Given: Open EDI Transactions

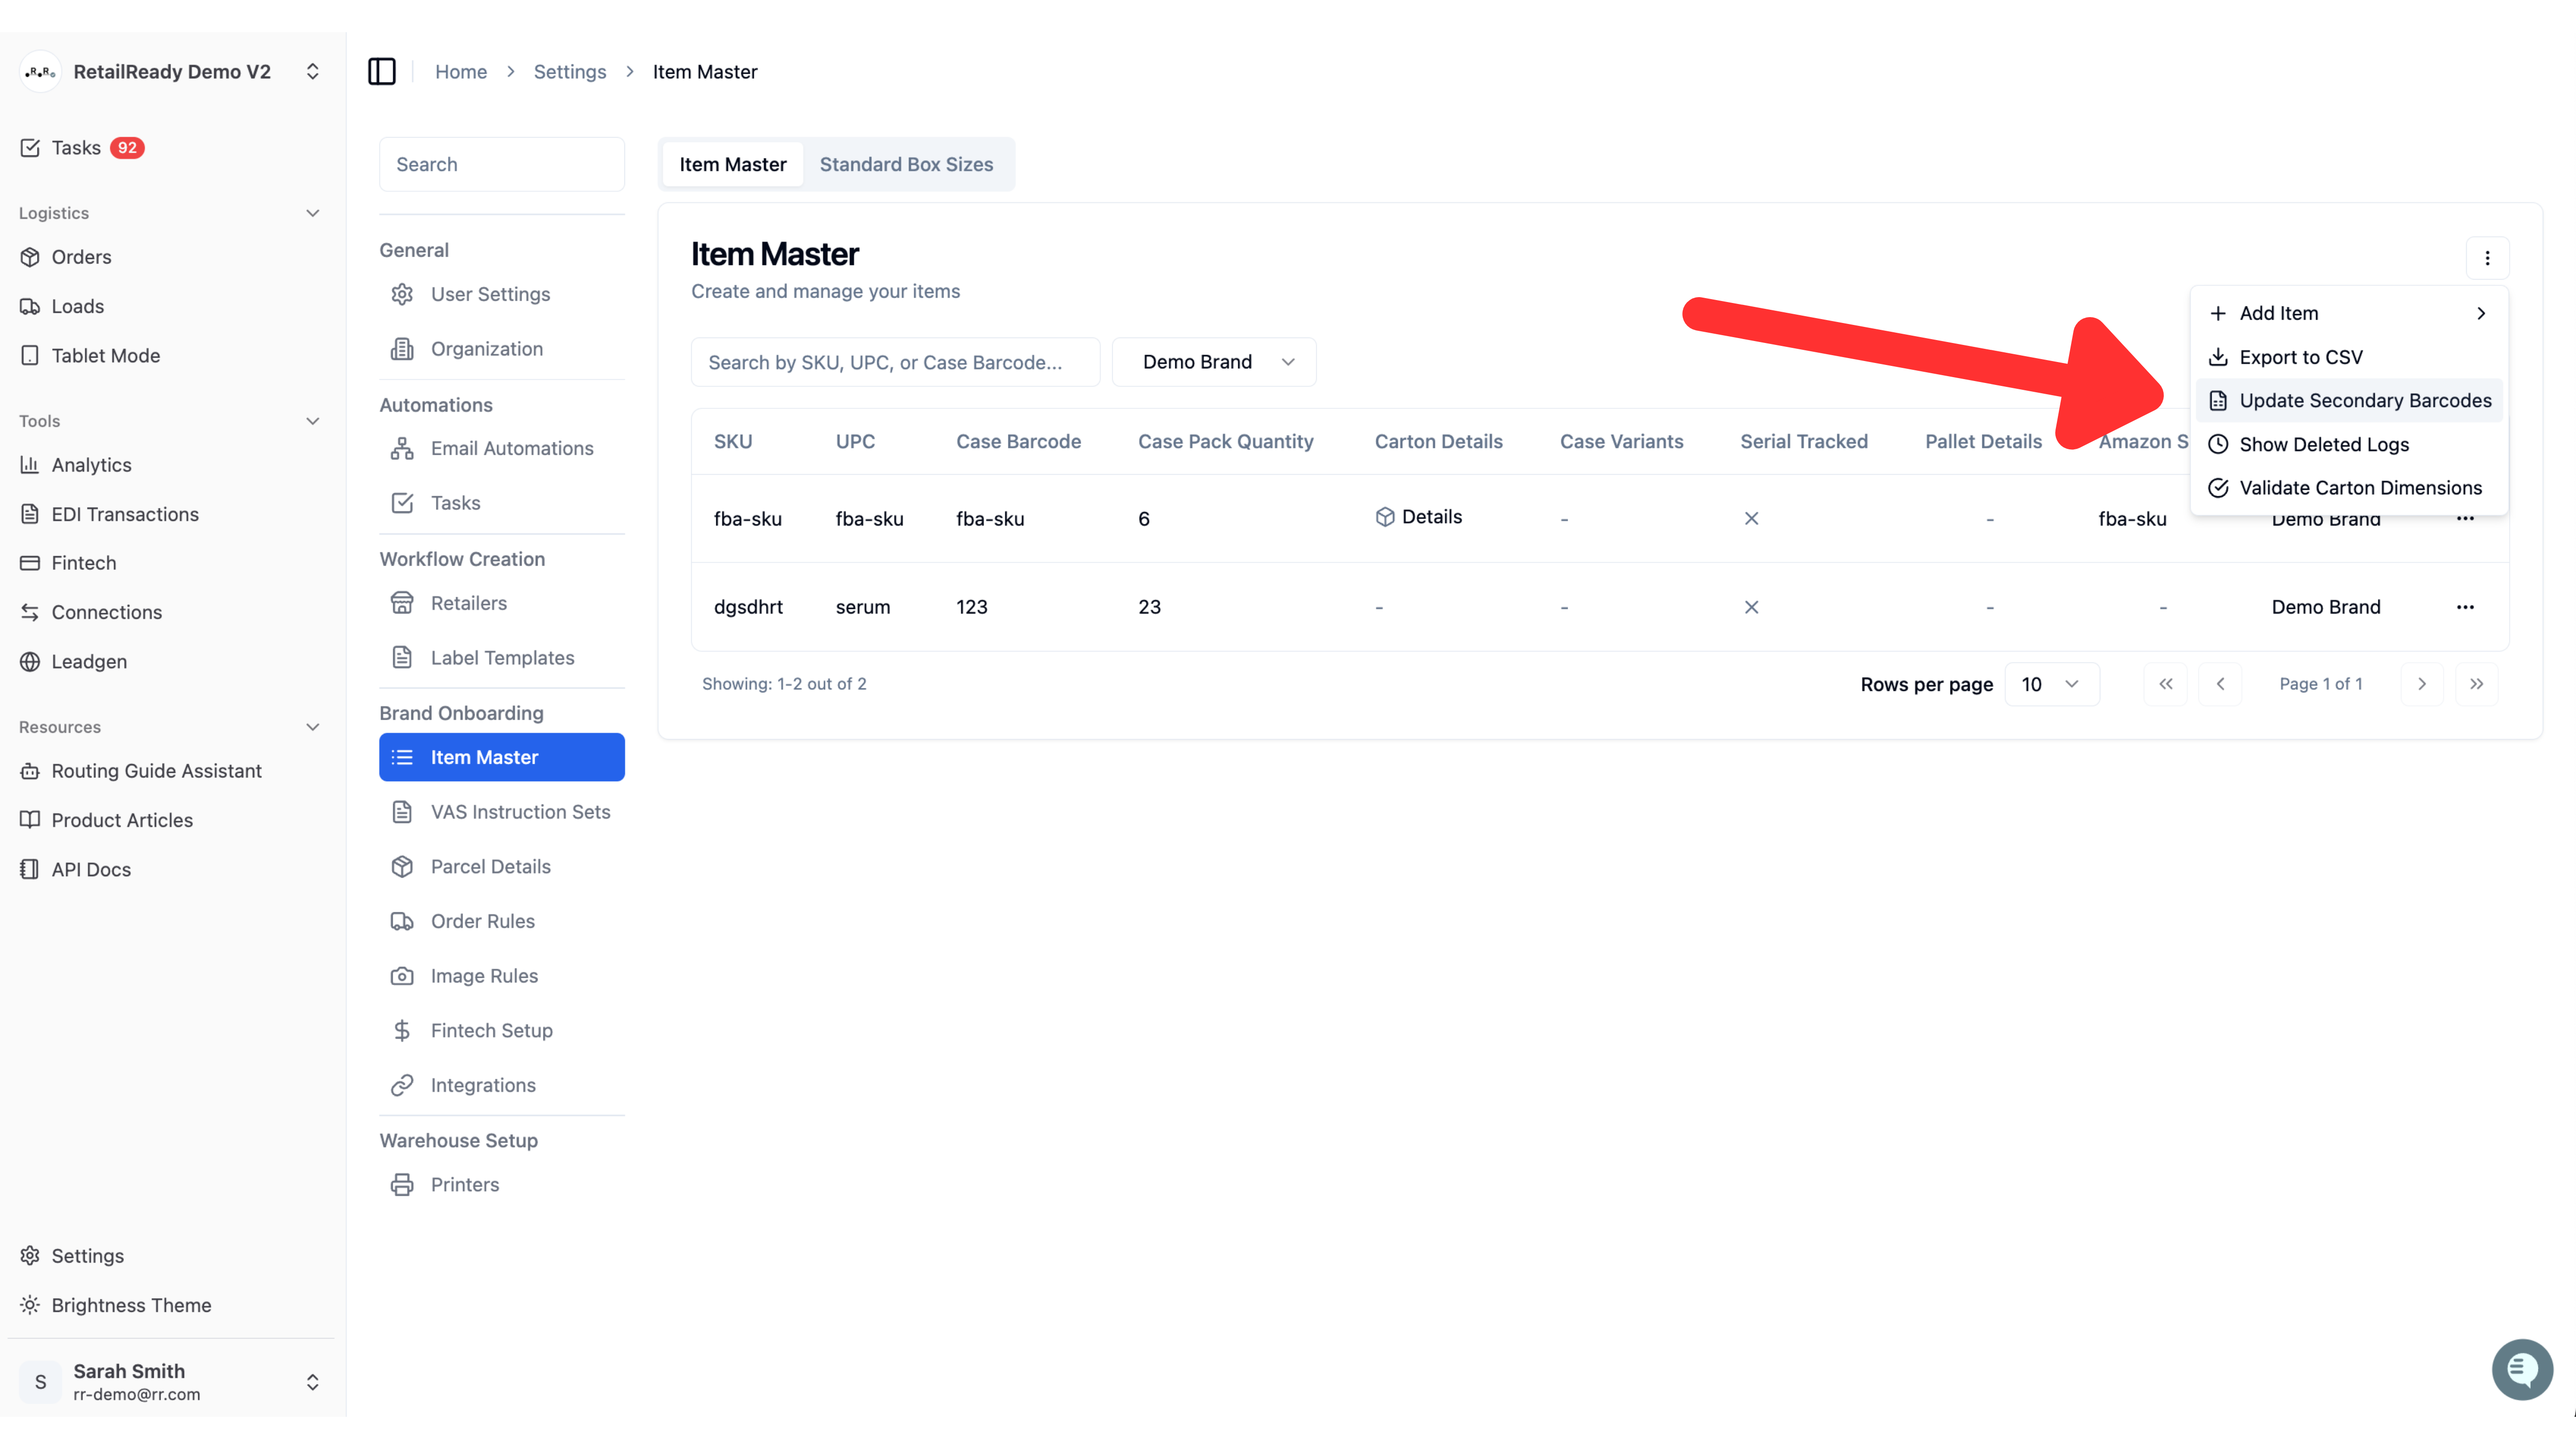Looking at the screenshot, I should click(x=110, y=514).
